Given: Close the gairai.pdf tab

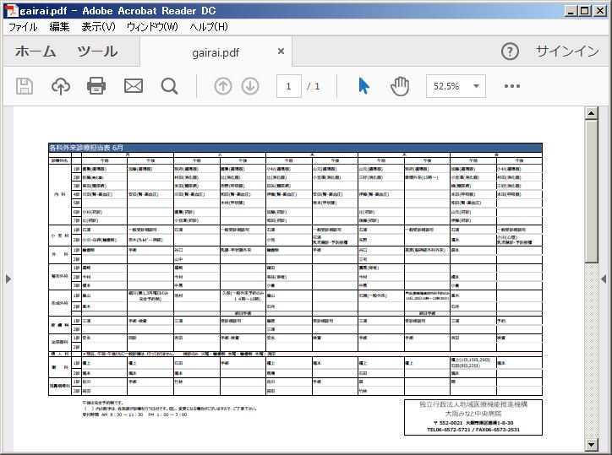Looking at the screenshot, I should click(x=281, y=51).
